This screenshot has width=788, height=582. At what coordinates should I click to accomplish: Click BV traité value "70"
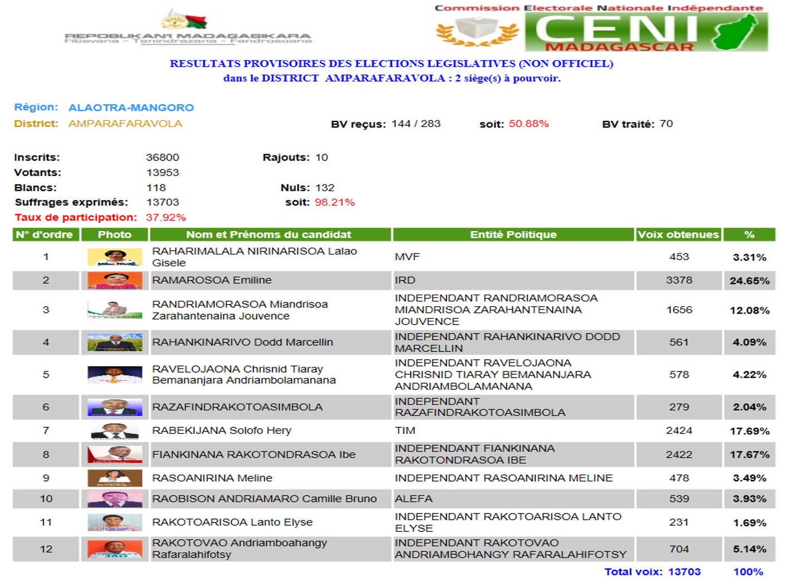[667, 124]
